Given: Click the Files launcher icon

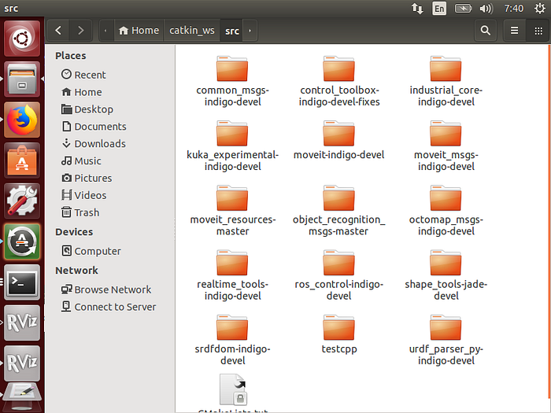Looking at the screenshot, I should pos(22,79).
